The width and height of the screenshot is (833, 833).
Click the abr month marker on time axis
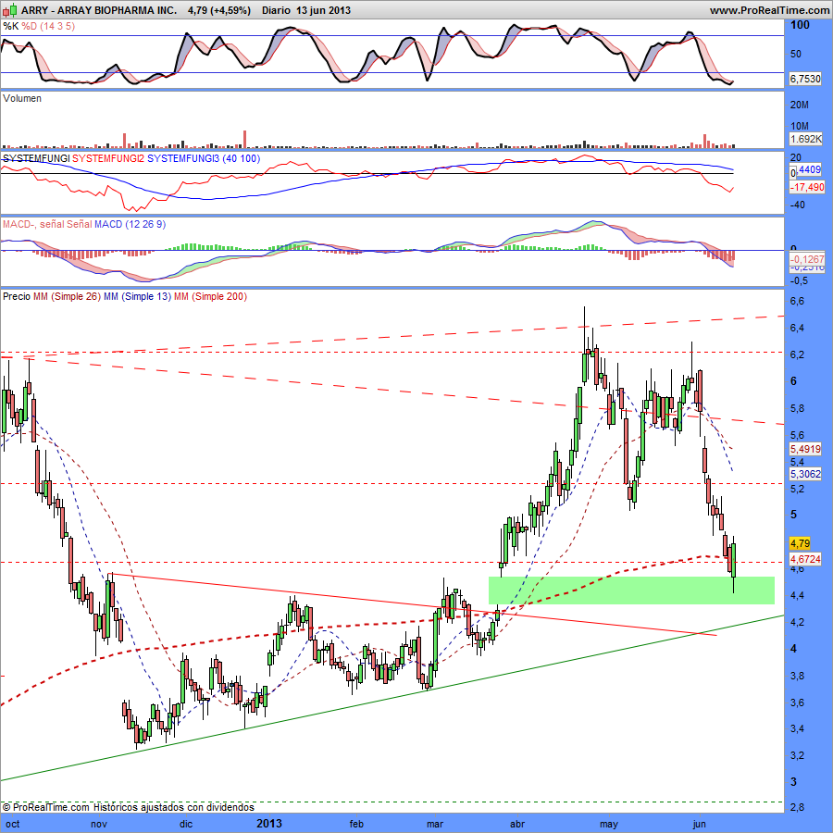tap(516, 824)
